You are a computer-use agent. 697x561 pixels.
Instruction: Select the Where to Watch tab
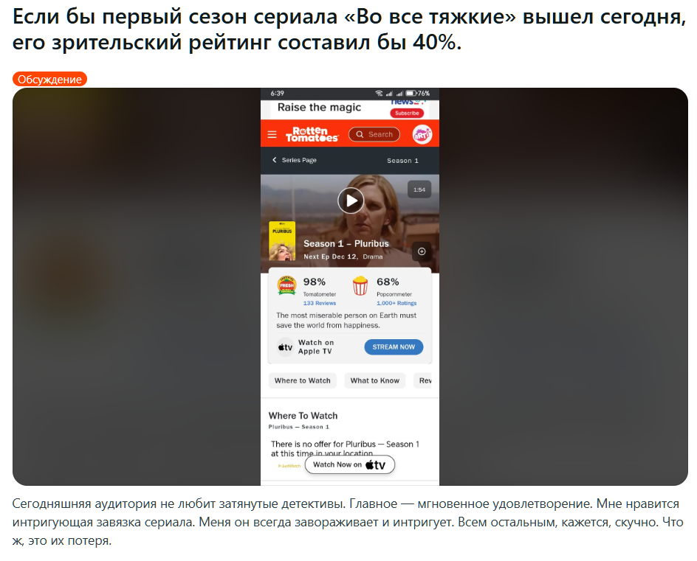302,380
